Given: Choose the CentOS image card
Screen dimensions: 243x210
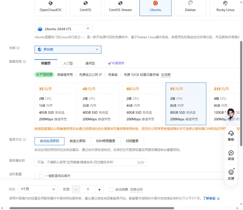Looking at the screenshot, I should point(85,8).
